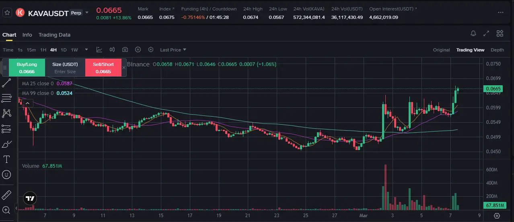Collapse the drawing toolbar with the arrow

click(x=16, y=208)
